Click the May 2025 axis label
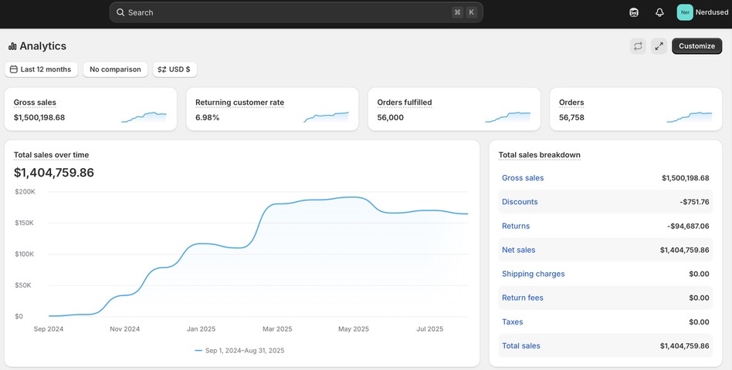Viewport: 732px width, 370px height. tap(354, 329)
